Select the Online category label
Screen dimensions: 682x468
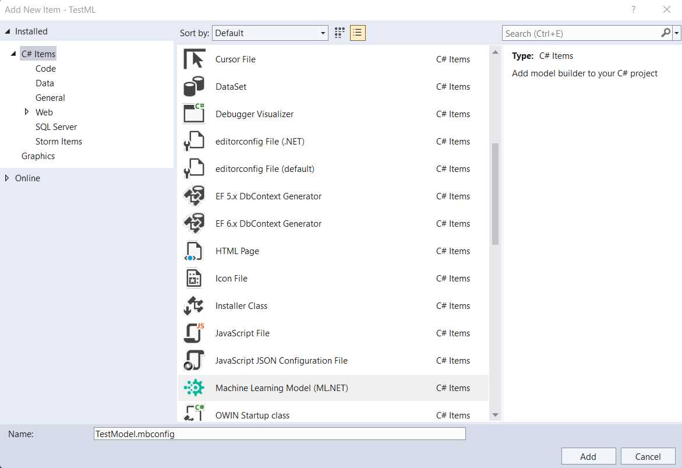point(27,178)
